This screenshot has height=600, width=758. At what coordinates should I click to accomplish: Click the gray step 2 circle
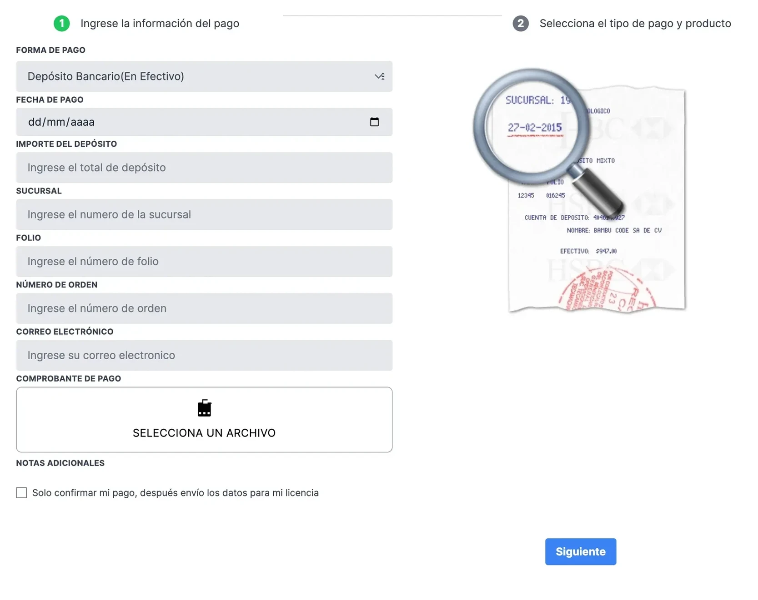point(521,23)
